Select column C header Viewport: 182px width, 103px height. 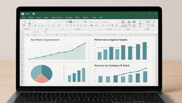point(48,35)
